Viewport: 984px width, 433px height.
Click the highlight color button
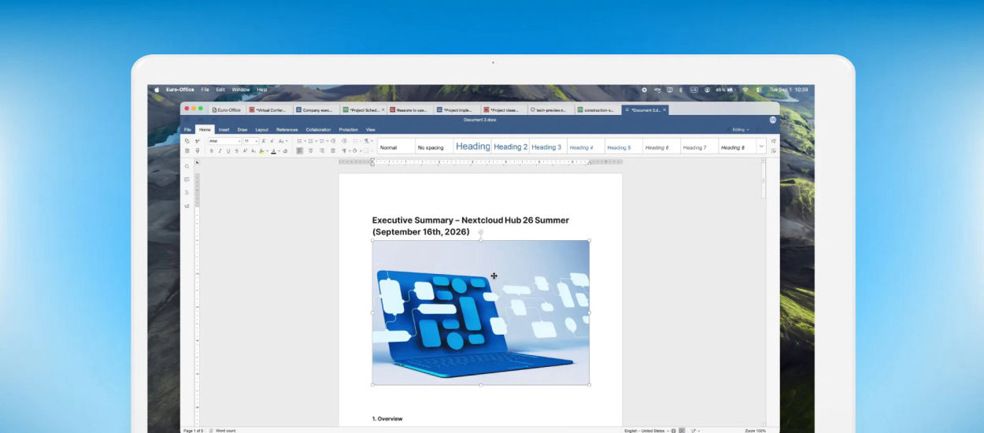[x=262, y=150]
